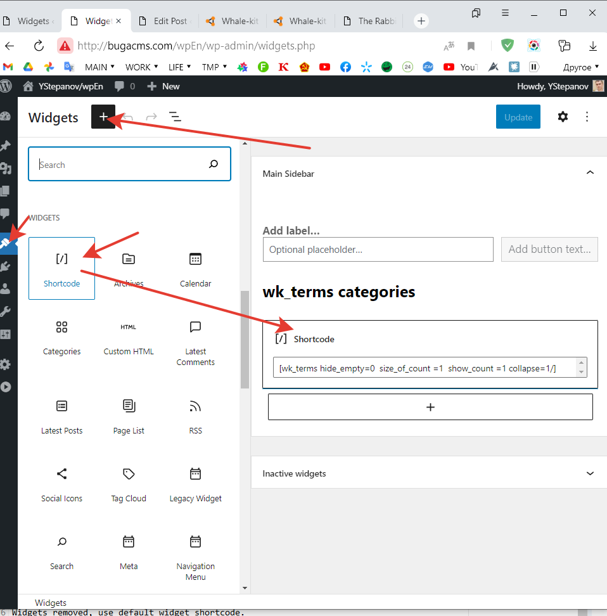Click the browser address bar URL

click(x=196, y=46)
